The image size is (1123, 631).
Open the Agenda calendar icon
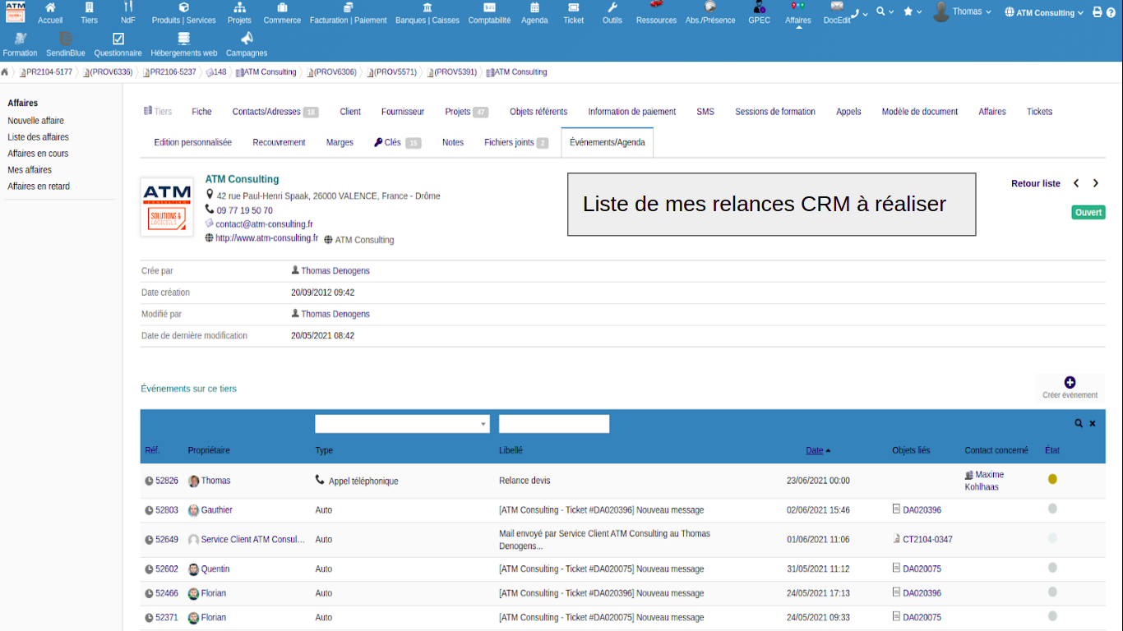[x=534, y=7]
